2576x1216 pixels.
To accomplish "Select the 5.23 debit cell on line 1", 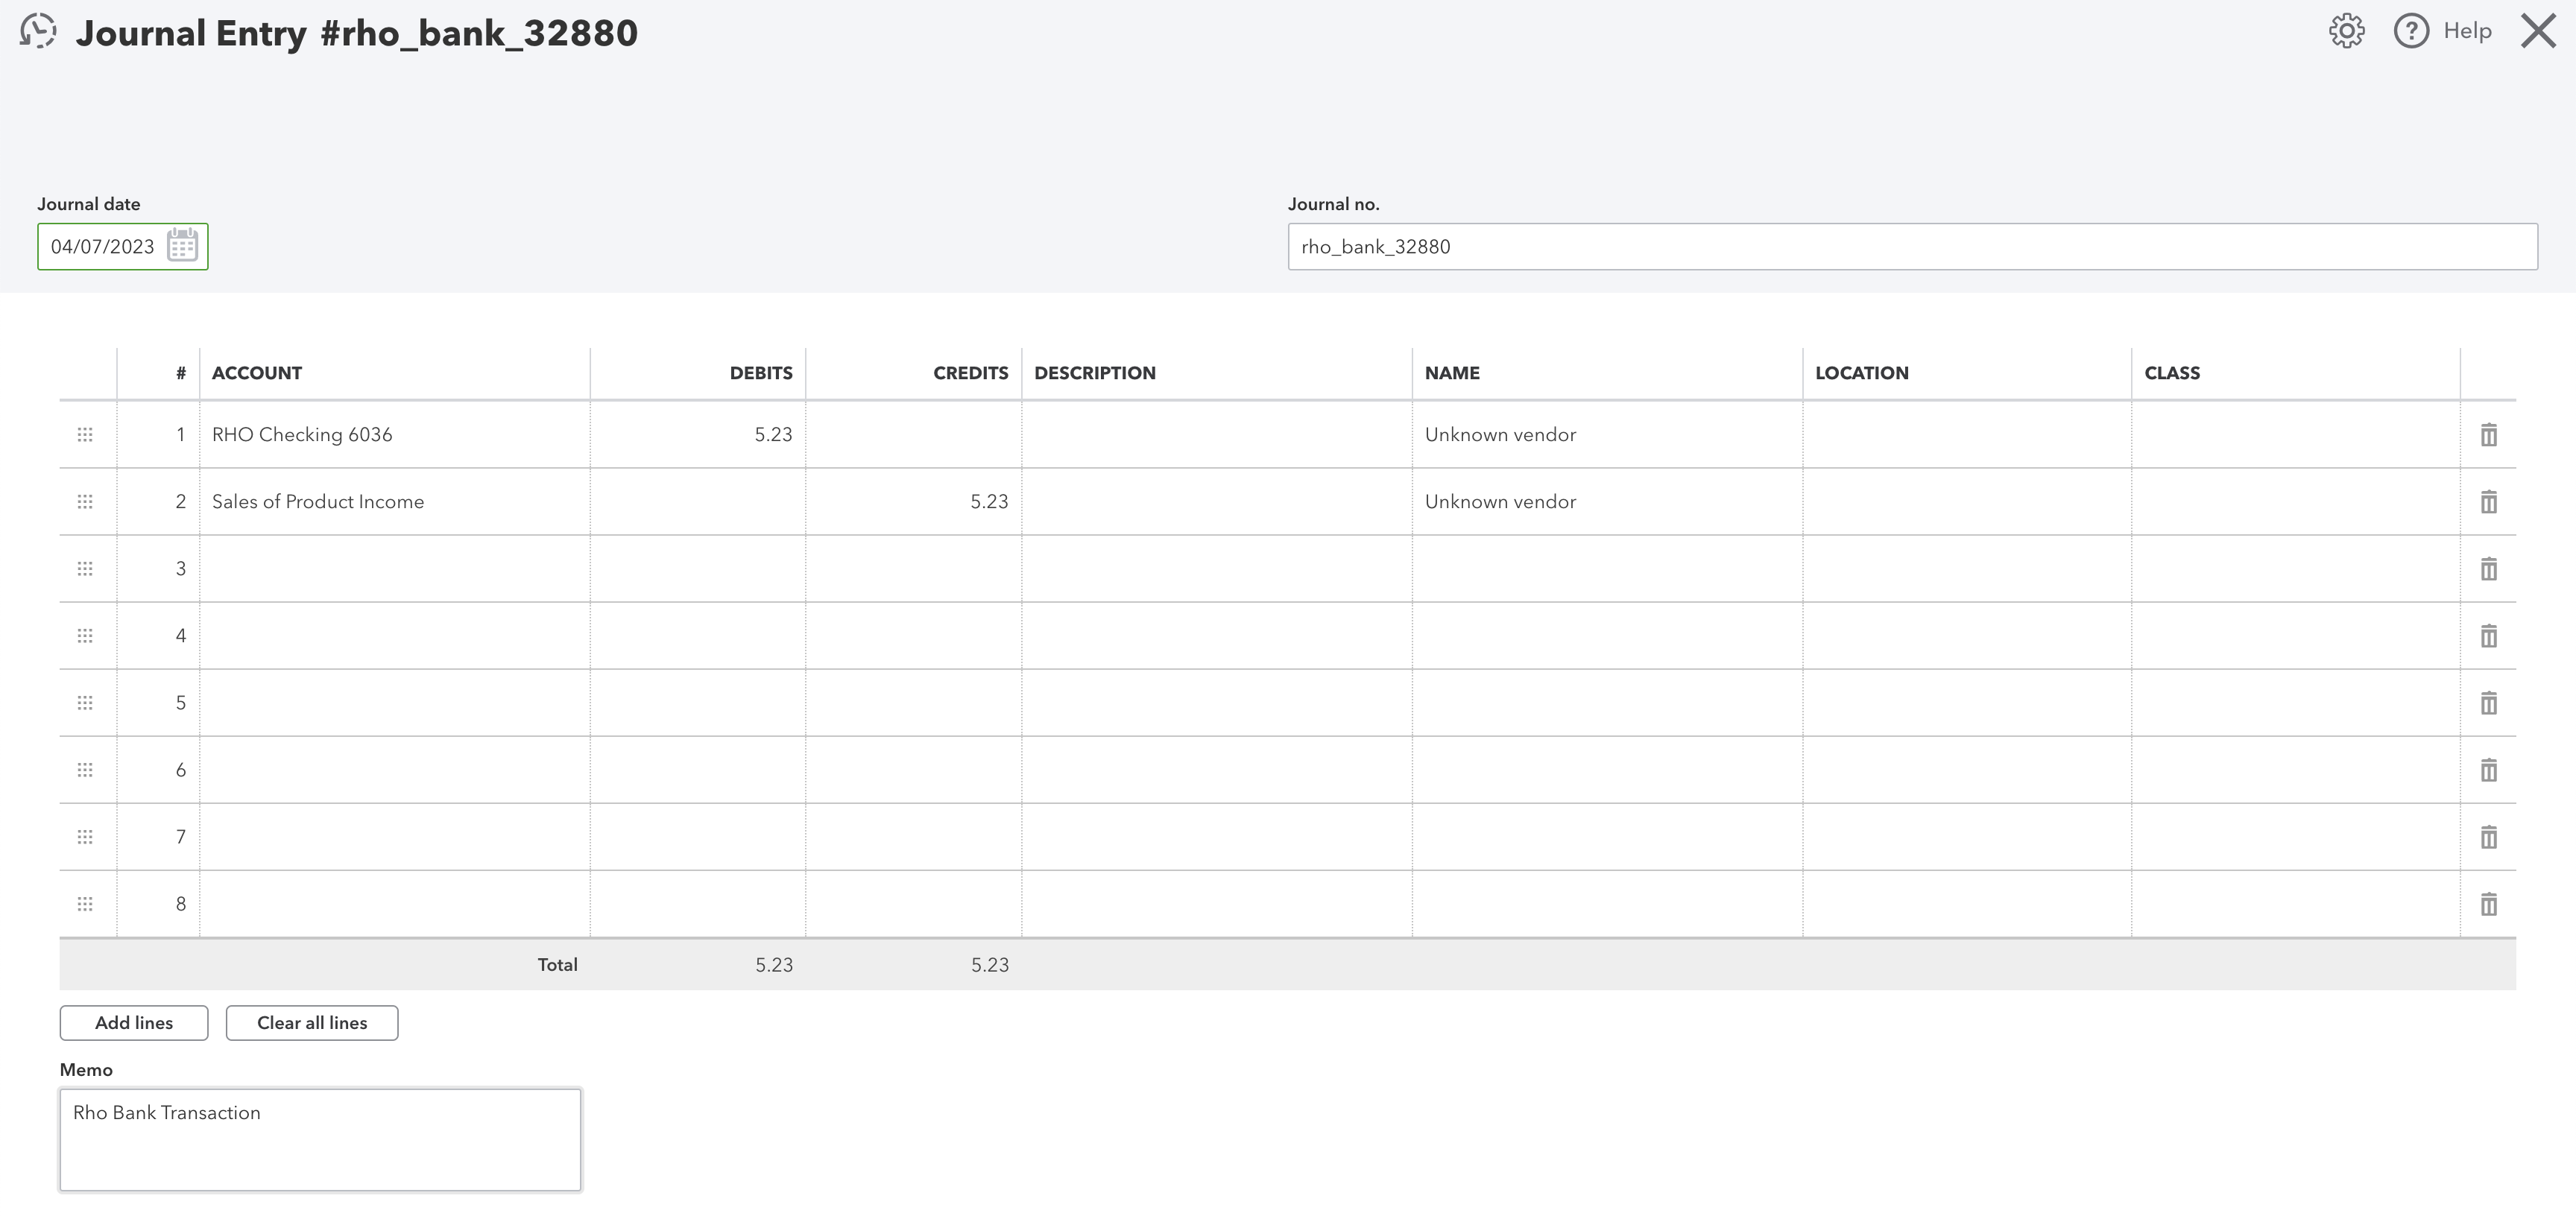I will click(x=698, y=435).
